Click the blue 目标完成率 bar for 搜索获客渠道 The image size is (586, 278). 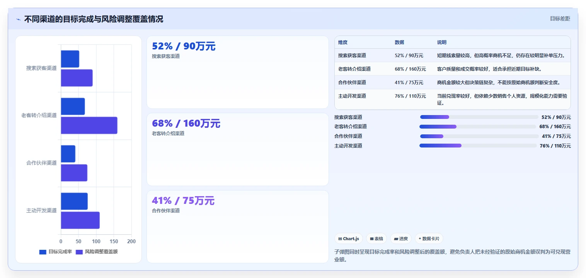70,59
